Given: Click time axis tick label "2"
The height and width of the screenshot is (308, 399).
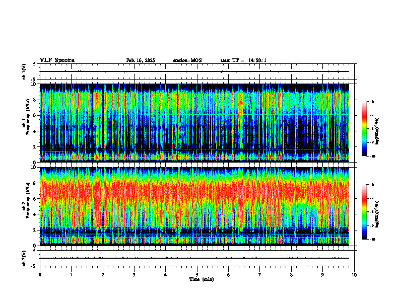Looking at the screenshot, I should coord(103,275).
